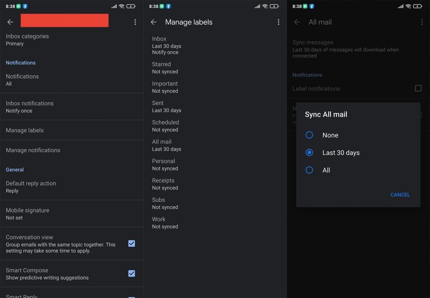Open Default reply action setting

coord(31,187)
